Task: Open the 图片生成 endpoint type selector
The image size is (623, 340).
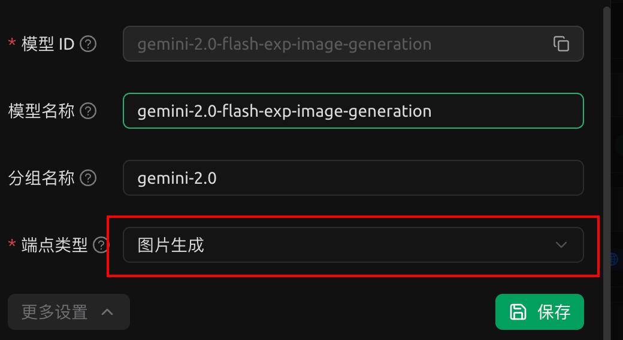Action: pos(353,245)
